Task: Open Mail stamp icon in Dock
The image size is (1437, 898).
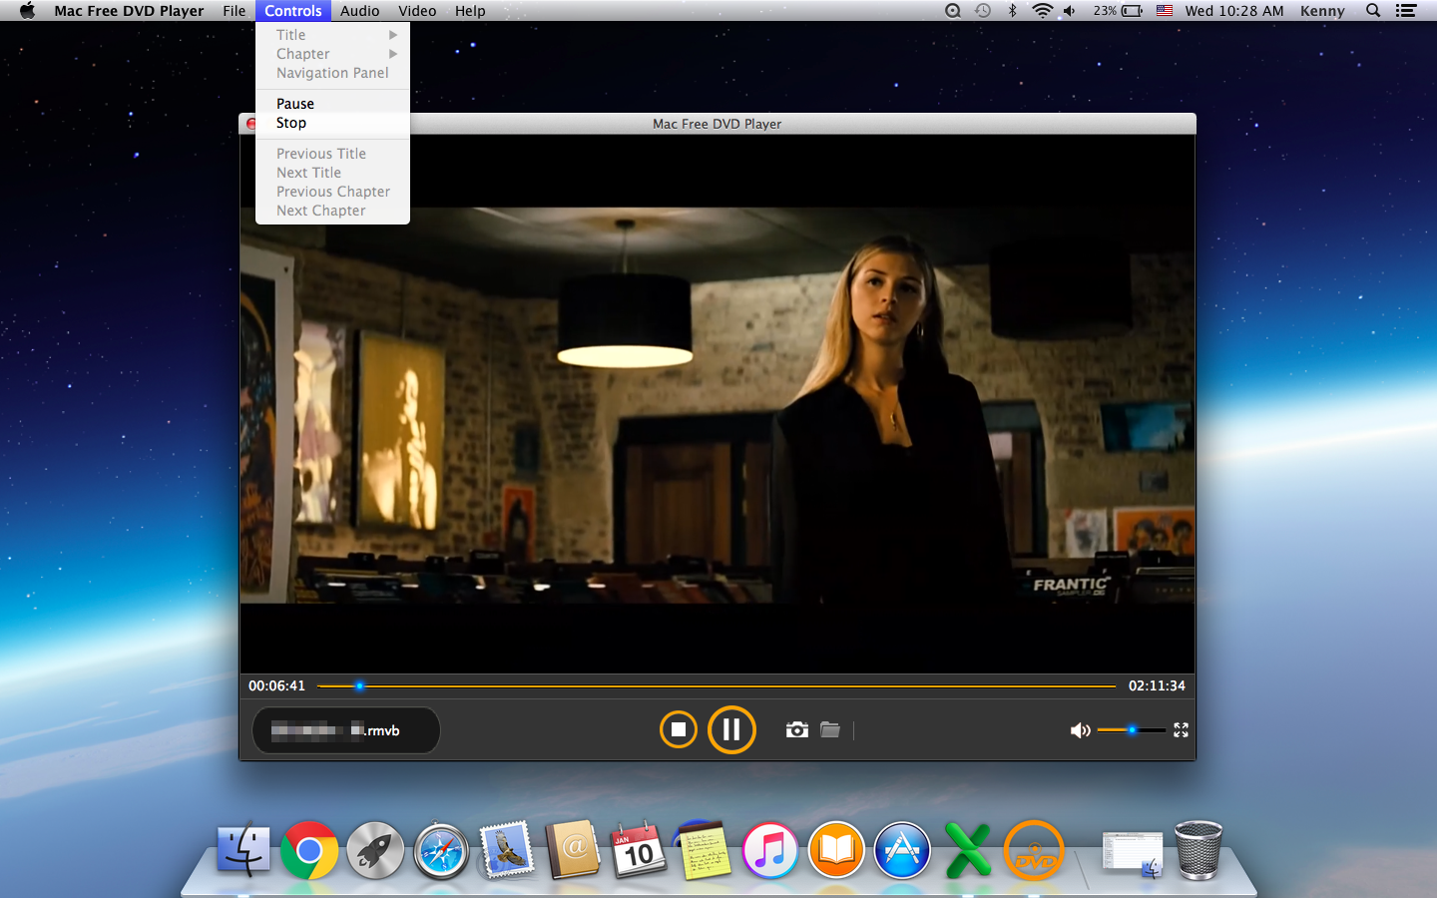Action: [x=507, y=850]
